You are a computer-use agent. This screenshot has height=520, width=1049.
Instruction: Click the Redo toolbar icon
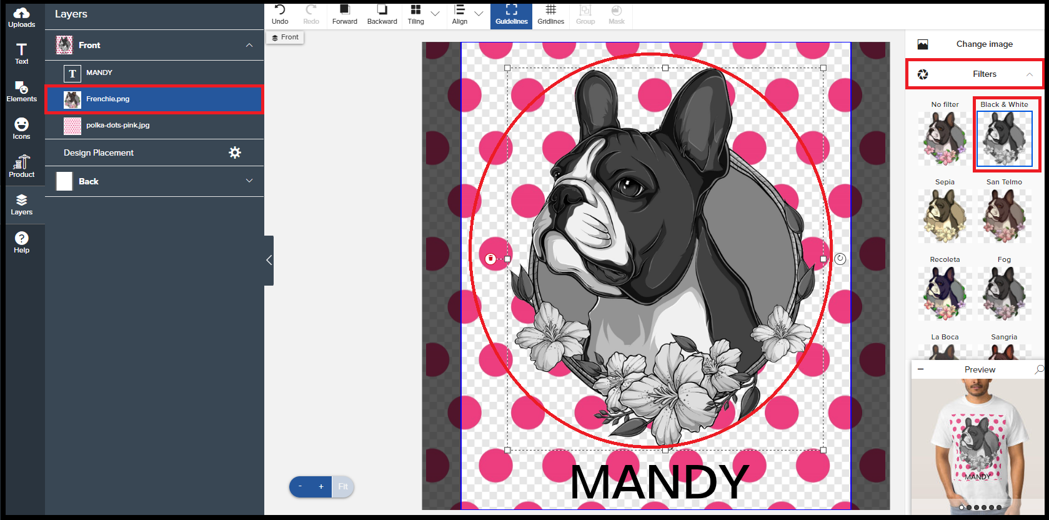pyautogui.click(x=311, y=14)
